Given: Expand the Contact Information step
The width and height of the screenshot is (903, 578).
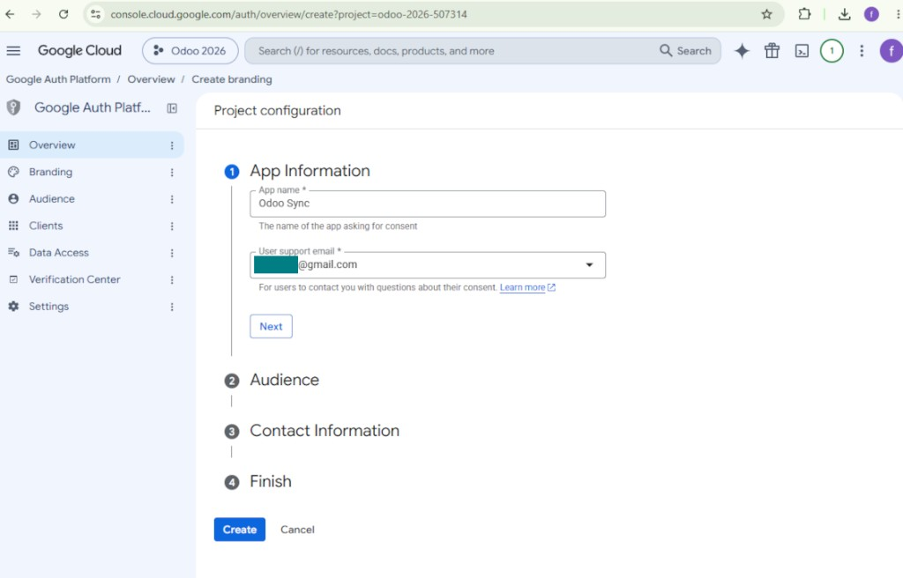Looking at the screenshot, I should coord(325,431).
